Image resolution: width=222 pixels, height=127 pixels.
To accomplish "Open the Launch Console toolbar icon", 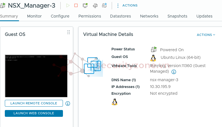I will [85, 5].
